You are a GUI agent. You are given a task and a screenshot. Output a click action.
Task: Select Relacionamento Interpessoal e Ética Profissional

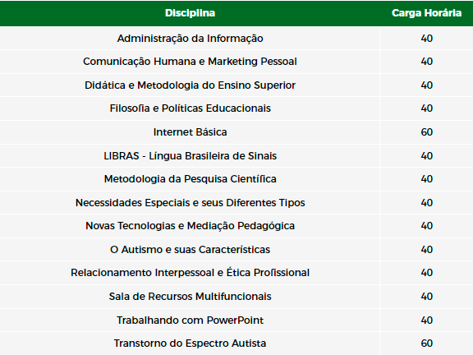point(190,273)
